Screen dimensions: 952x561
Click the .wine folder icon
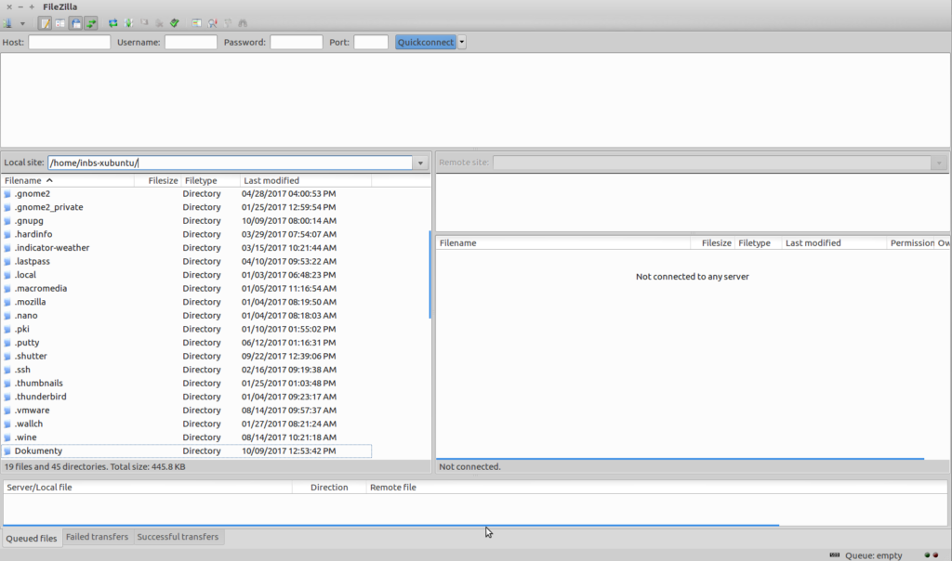[x=7, y=437]
